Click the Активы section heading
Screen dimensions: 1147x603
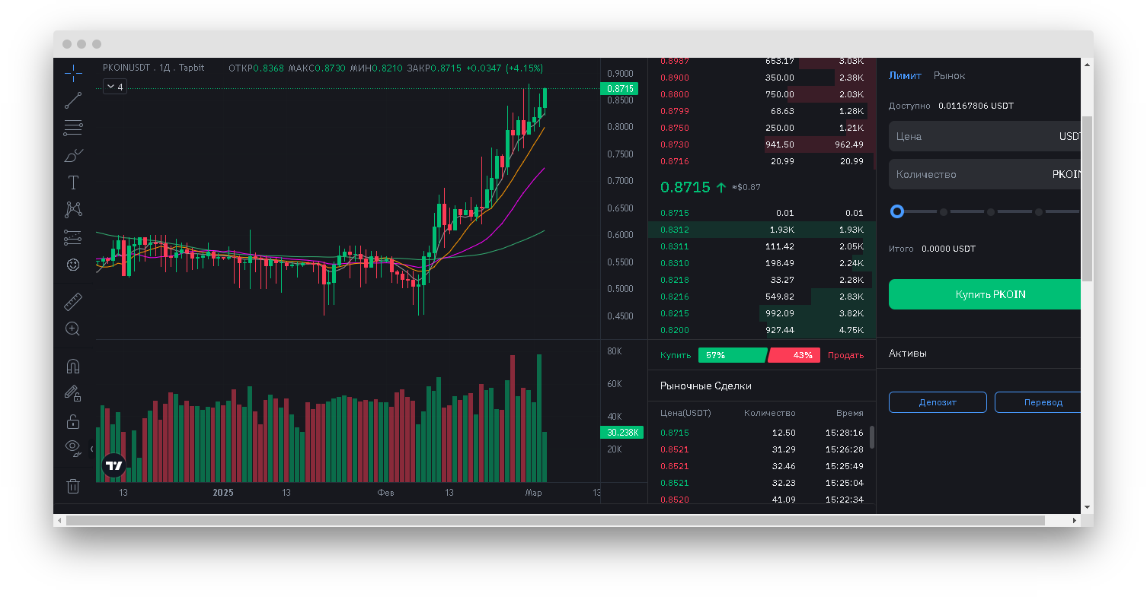(x=908, y=354)
